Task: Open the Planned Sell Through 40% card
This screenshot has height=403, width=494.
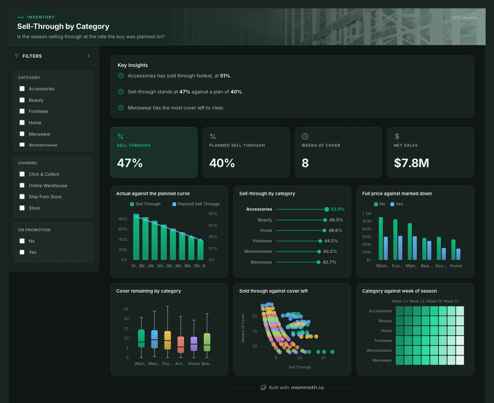Action: click(246, 152)
